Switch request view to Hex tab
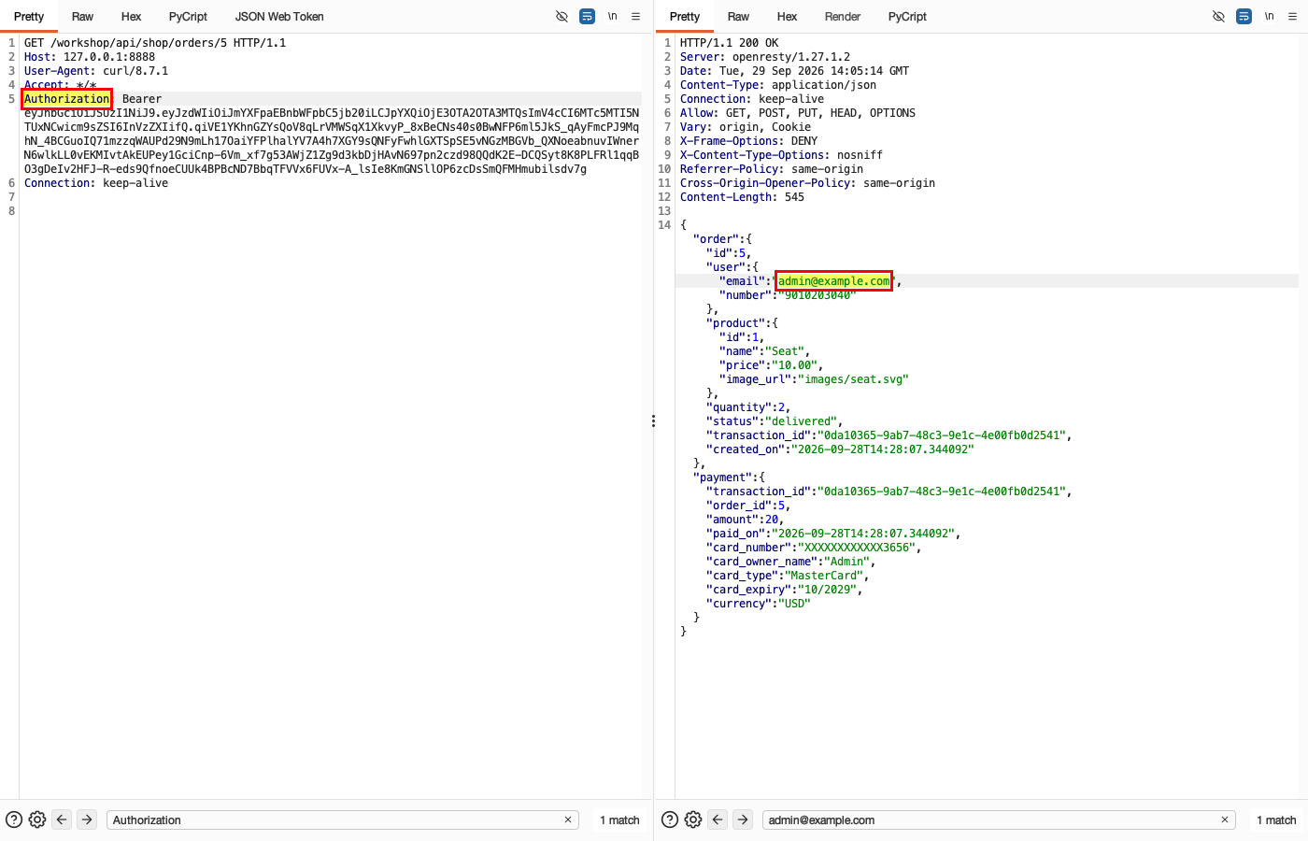This screenshot has width=1308, height=841. pyautogui.click(x=131, y=17)
